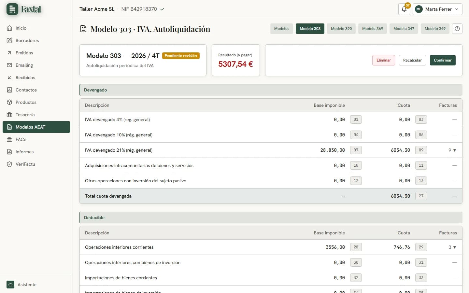The height and width of the screenshot is (293, 469).
Task: Click the MF user avatar
Action: tap(419, 9)
